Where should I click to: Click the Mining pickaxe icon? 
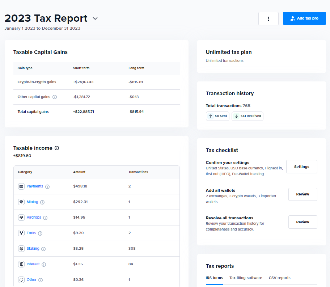(21, 202)
